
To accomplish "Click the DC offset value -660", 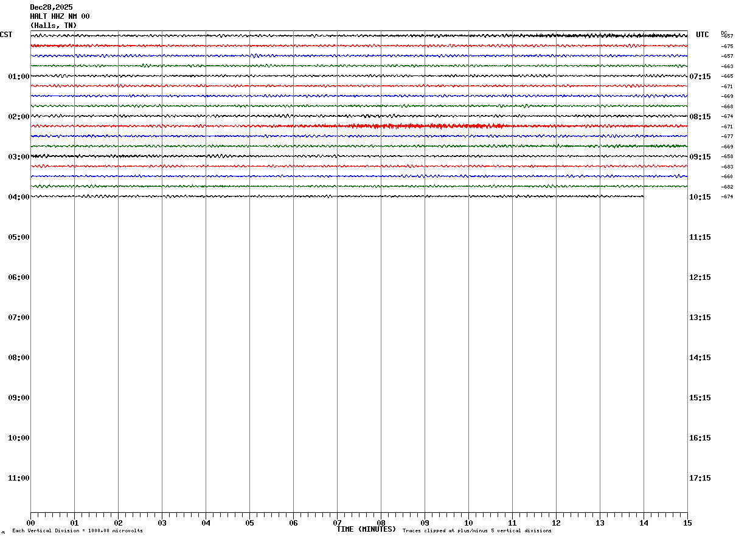I will (727, 176).
